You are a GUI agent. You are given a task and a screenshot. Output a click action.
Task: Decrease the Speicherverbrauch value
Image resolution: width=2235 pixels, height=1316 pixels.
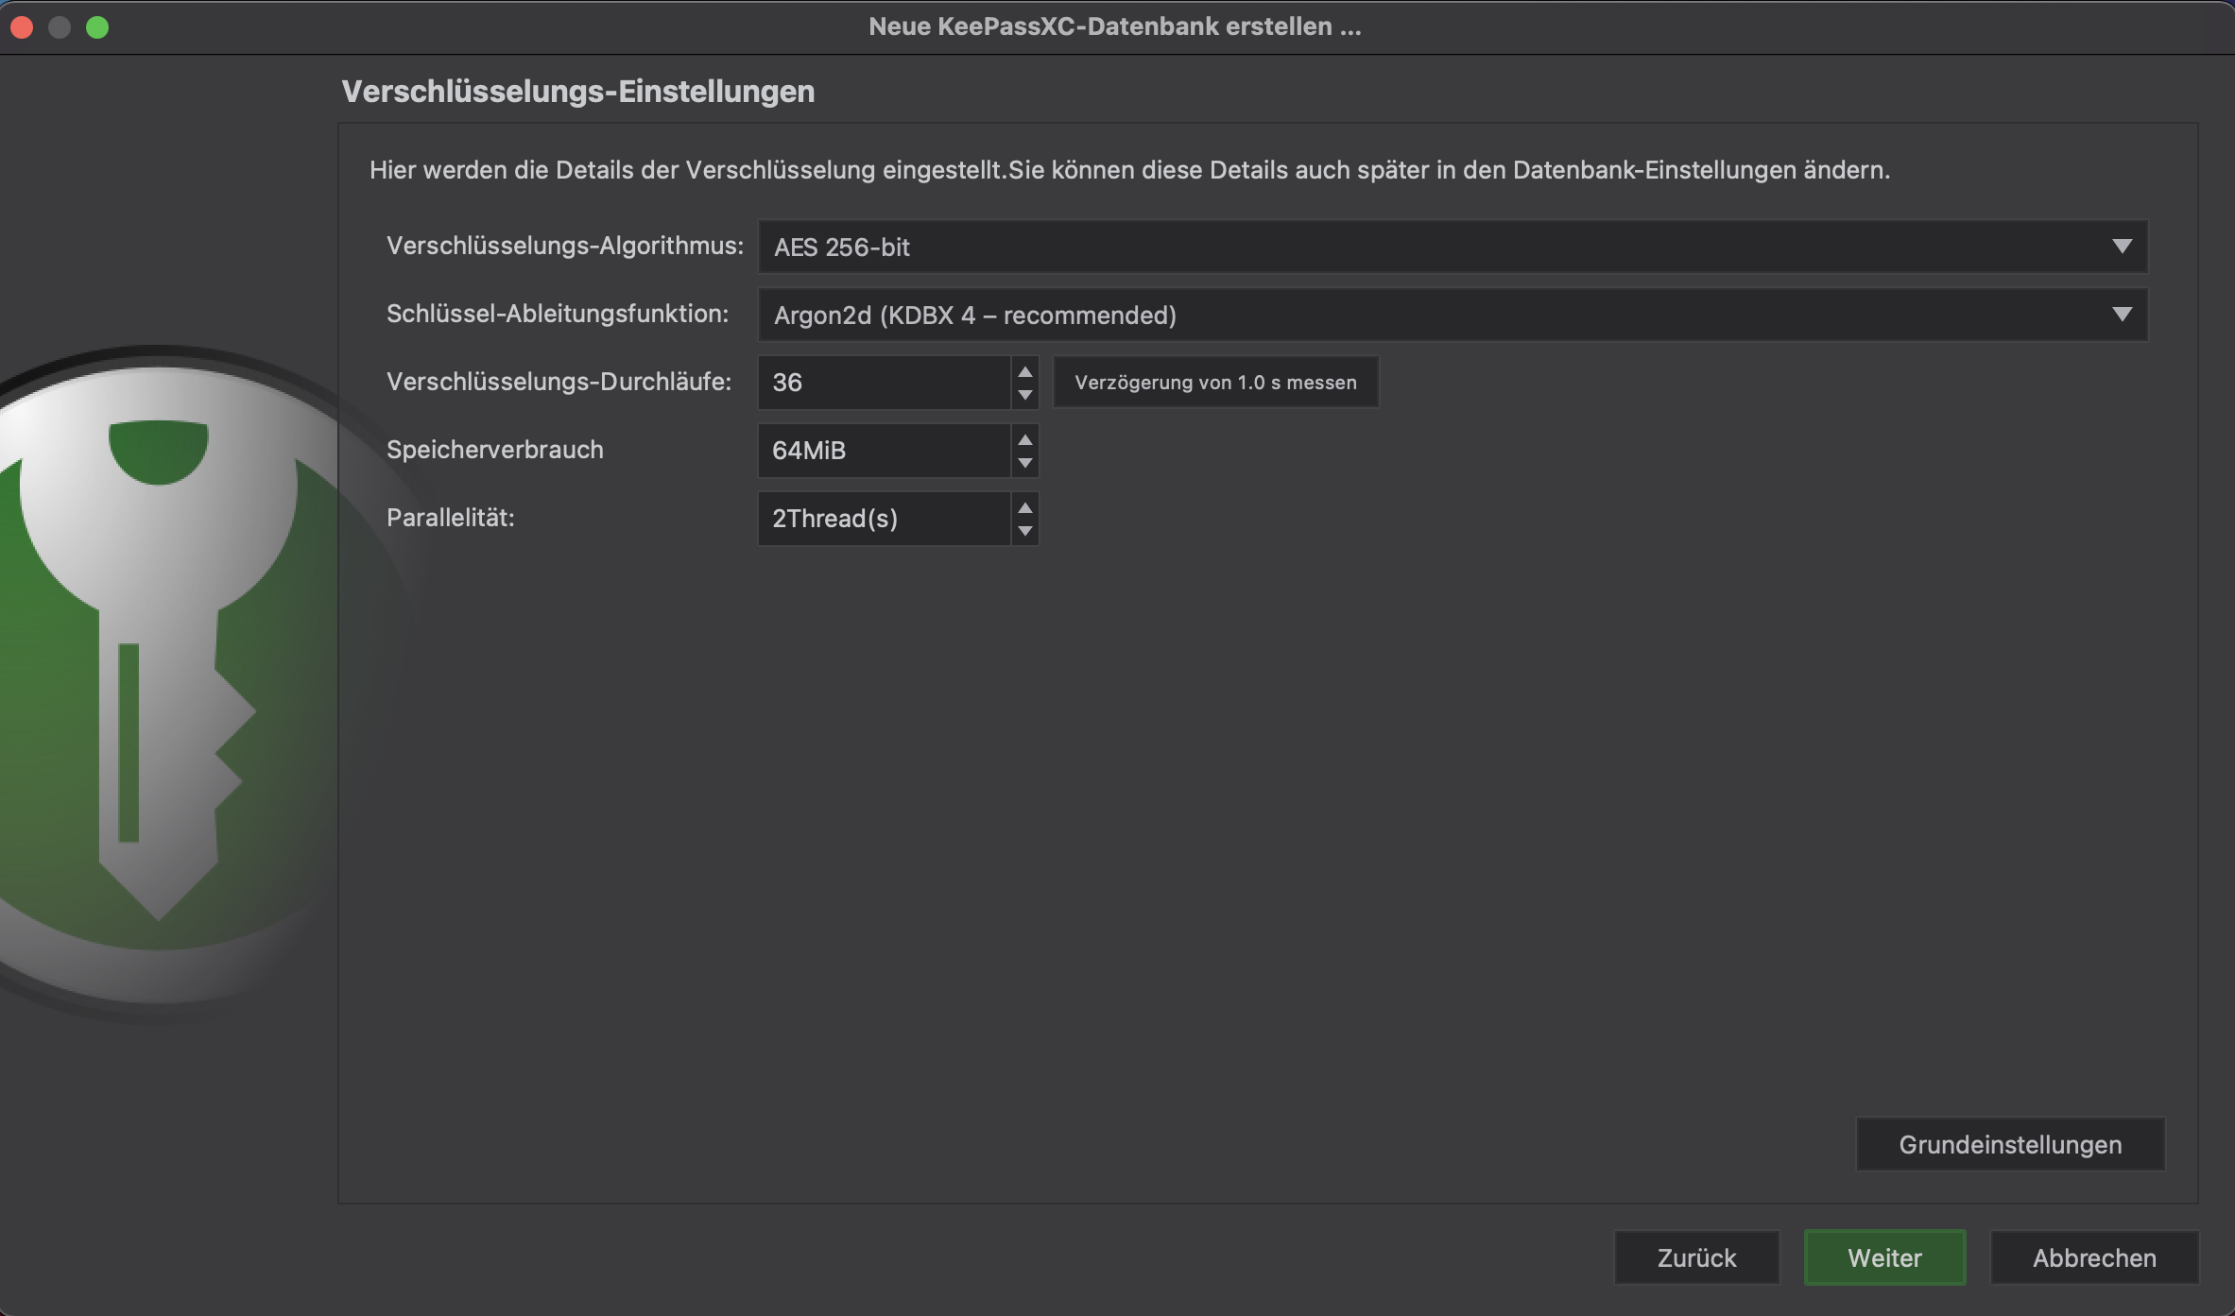(x=1025, y=464)
